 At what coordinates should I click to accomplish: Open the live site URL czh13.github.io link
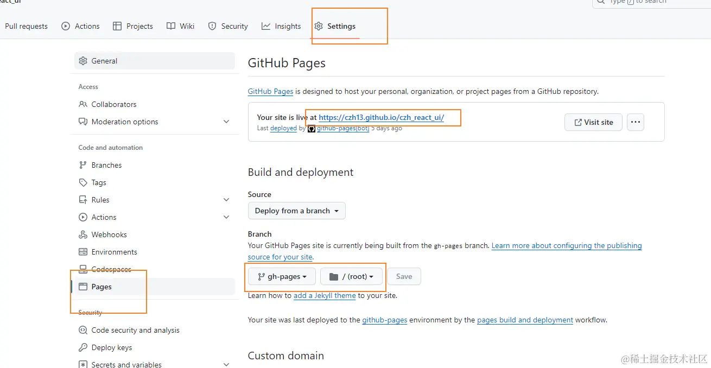[381, 117]
